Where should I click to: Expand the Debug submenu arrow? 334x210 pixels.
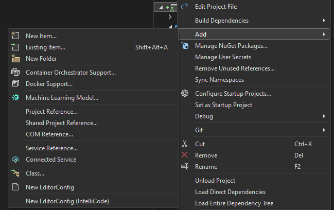[324, 116]
